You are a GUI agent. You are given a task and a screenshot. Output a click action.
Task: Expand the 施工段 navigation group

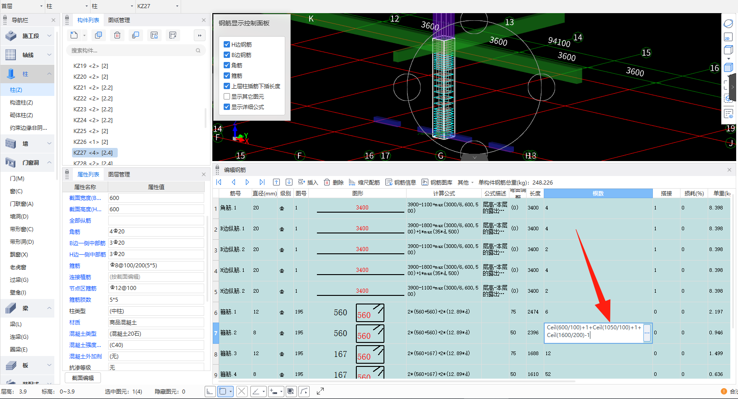click(x=49, y=36)
